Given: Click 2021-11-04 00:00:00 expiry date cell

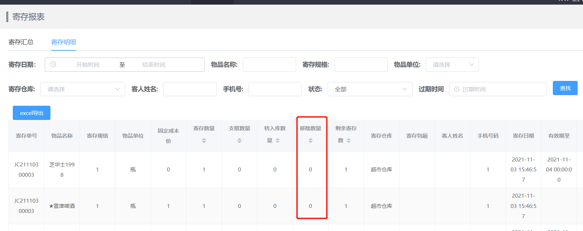Looking at the screenshot, I should [x=559, y=170].
